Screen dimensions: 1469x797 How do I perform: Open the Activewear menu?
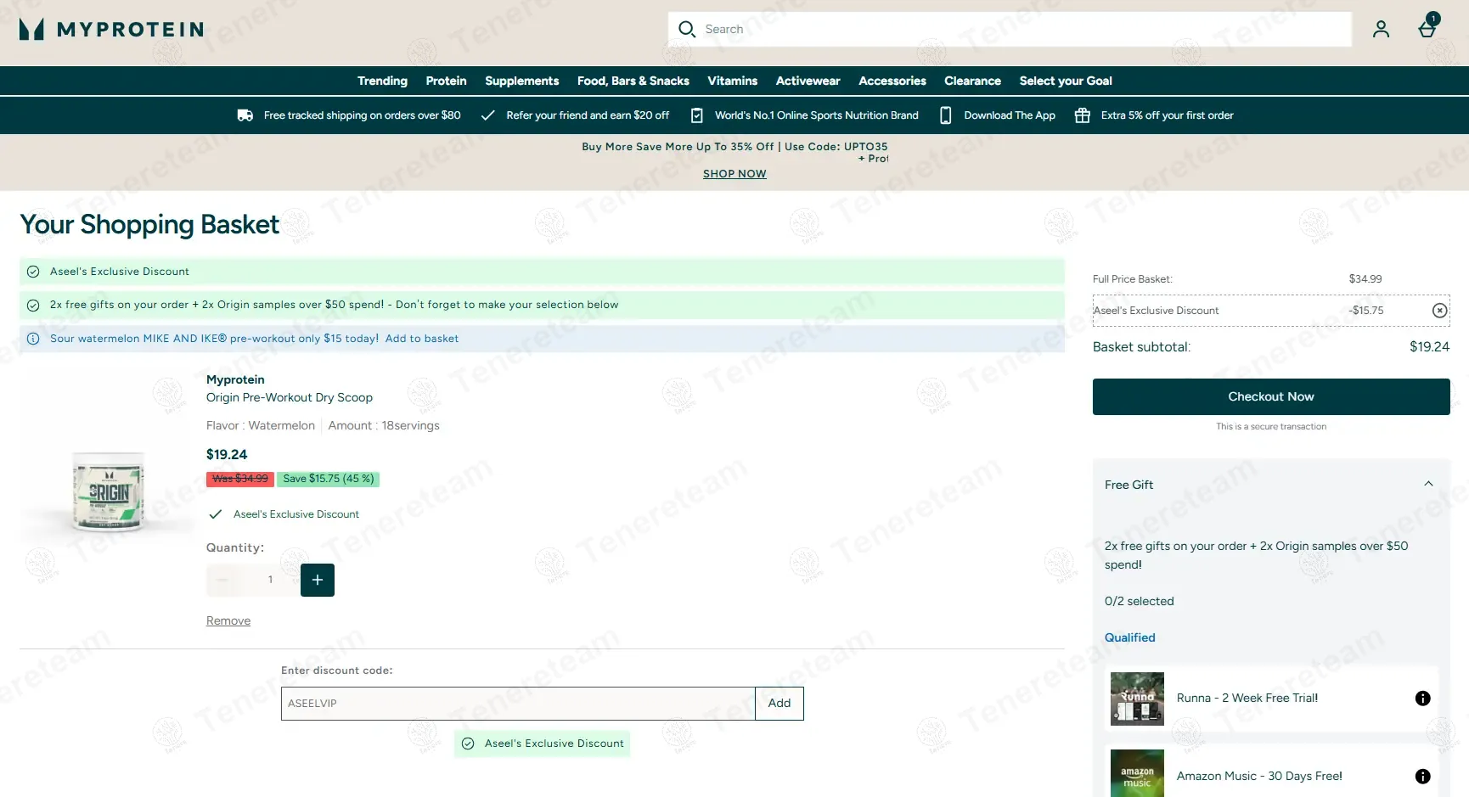[x=808, y=81]
